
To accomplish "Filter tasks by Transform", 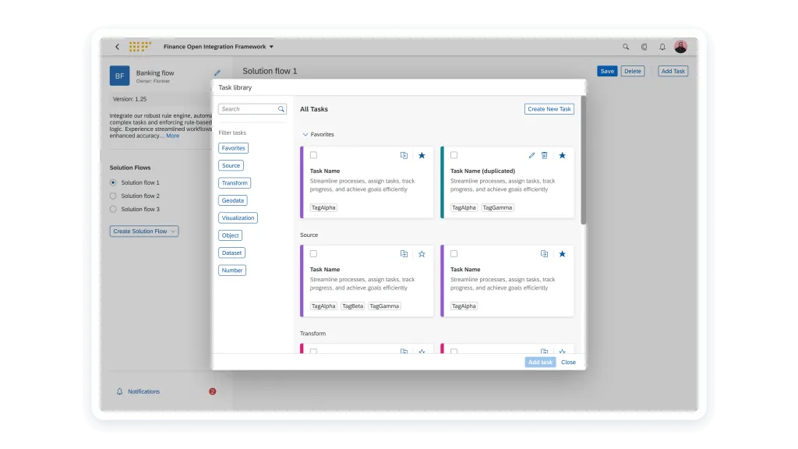I will [x=235, y=182].
